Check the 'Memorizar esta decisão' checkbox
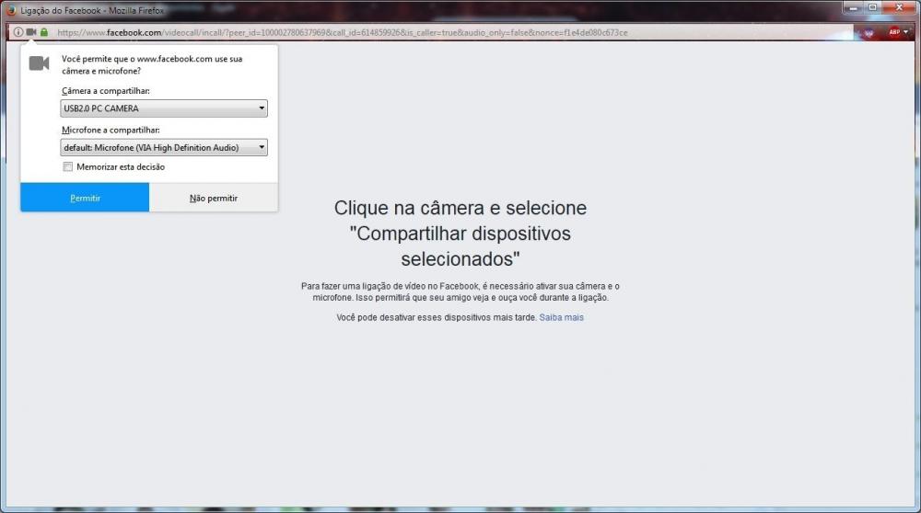 (x=68, y=167)
